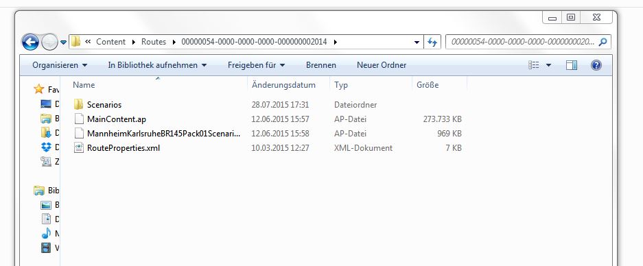Select the RouteProperties.xml file name
The height and width of the screenshot is (266, 643).
(124, 148)
